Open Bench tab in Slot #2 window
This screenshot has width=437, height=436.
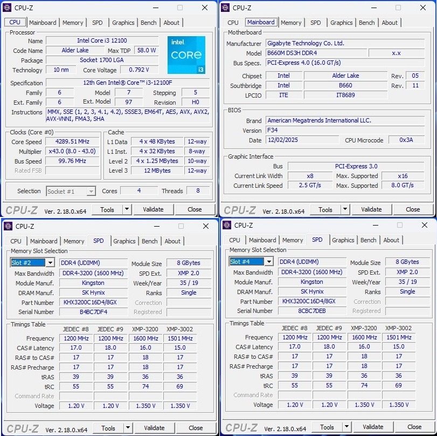point(150,241)
